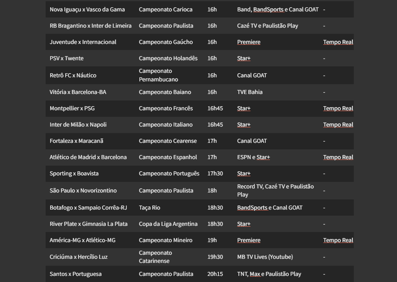Select 'Record TV, Cazé TV e Paulistão Play' cell
Screen dimensions: 397x282
pyautogui.click(x=276, y=190)
